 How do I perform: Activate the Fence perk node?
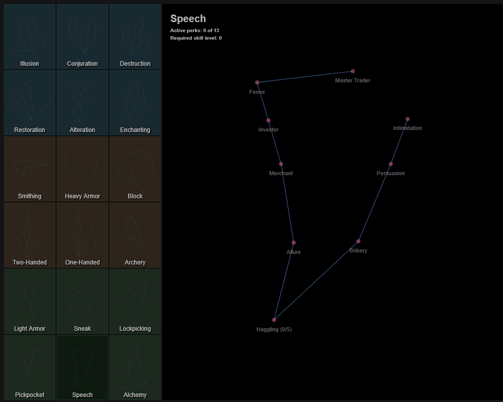tap(257, 82)
